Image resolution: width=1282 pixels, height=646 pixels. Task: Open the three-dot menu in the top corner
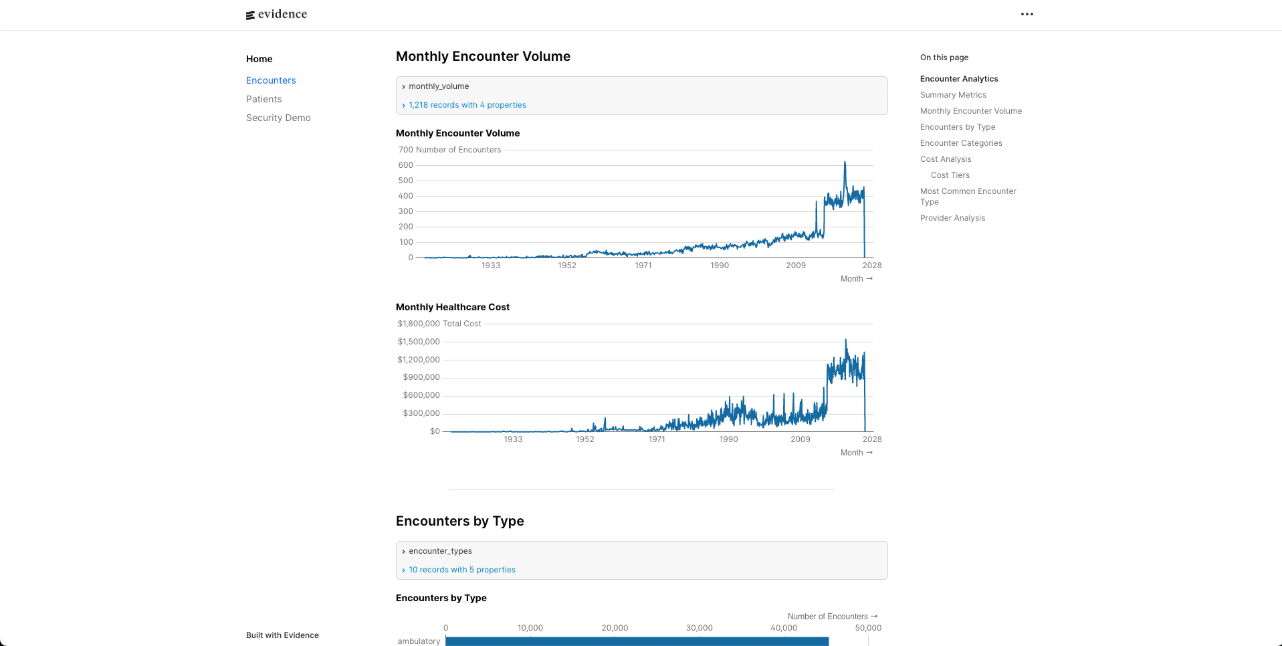point(1027,14)
